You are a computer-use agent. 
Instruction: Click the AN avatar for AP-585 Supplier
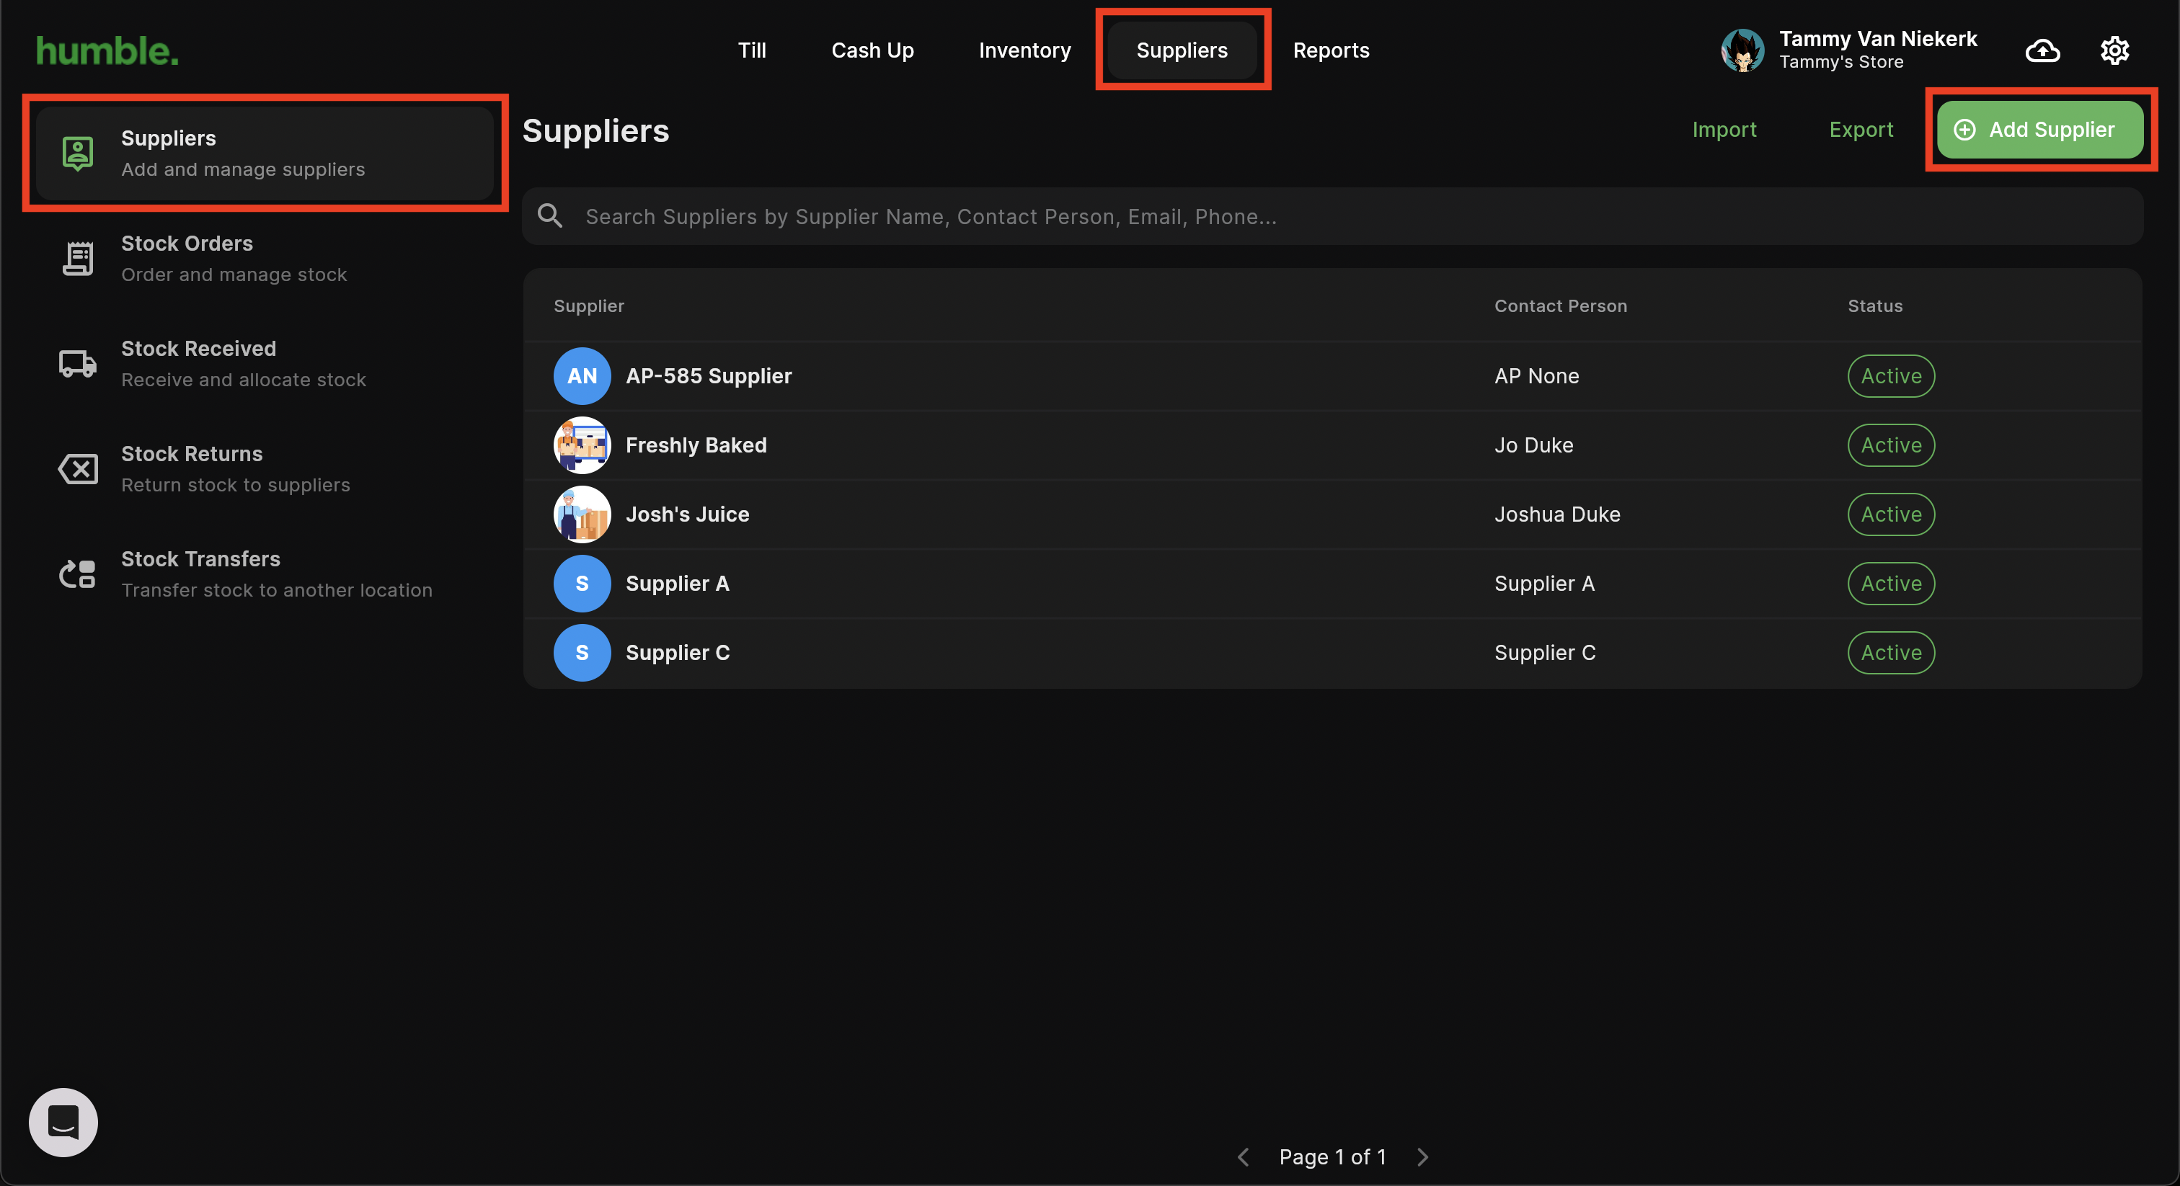582,375
